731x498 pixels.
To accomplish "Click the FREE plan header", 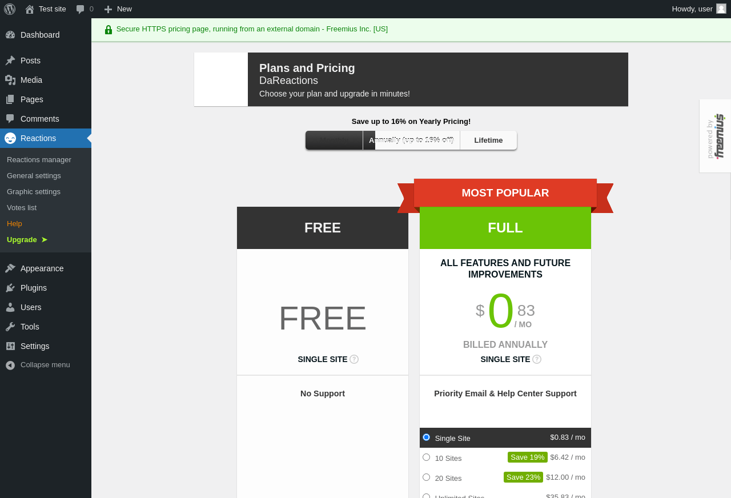I will [323, 228].
